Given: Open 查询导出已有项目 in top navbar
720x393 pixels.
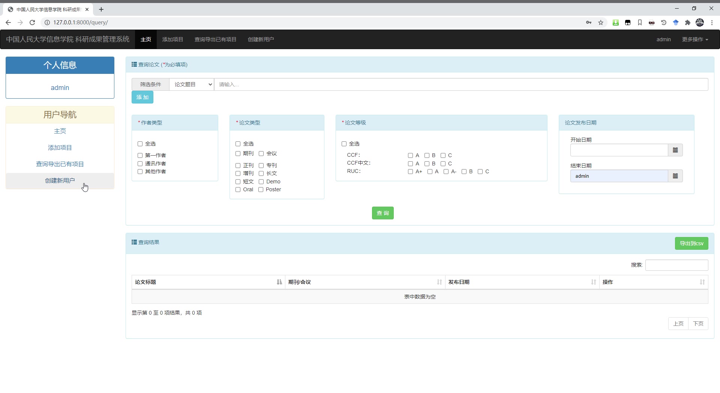Looking at the screenshot, I should pos(215,39).
